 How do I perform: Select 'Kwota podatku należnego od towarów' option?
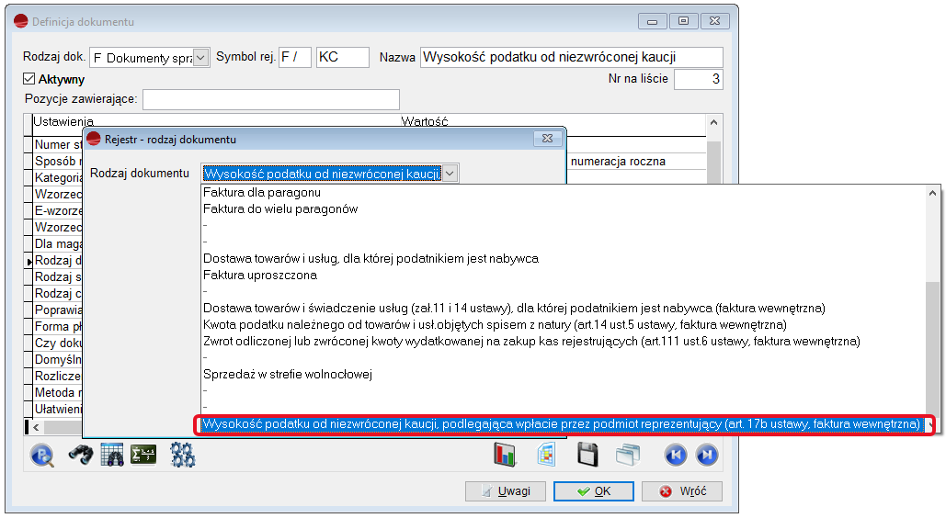(495, 324)
